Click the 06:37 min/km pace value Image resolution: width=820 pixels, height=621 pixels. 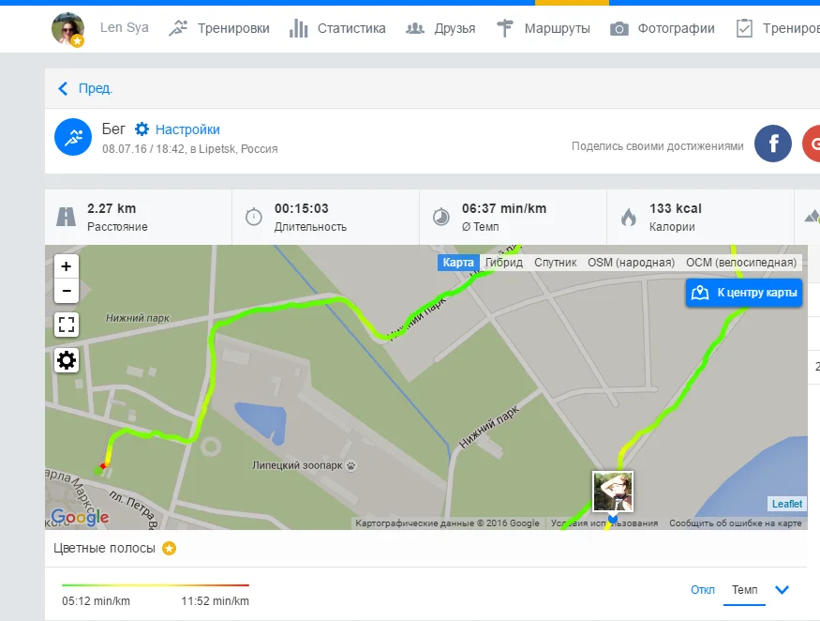(504, 208)
